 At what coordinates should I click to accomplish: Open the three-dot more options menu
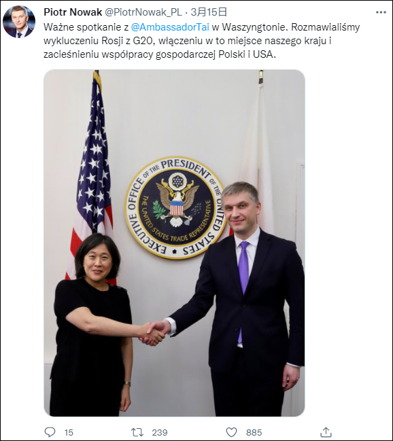click(x=381, y=12)
